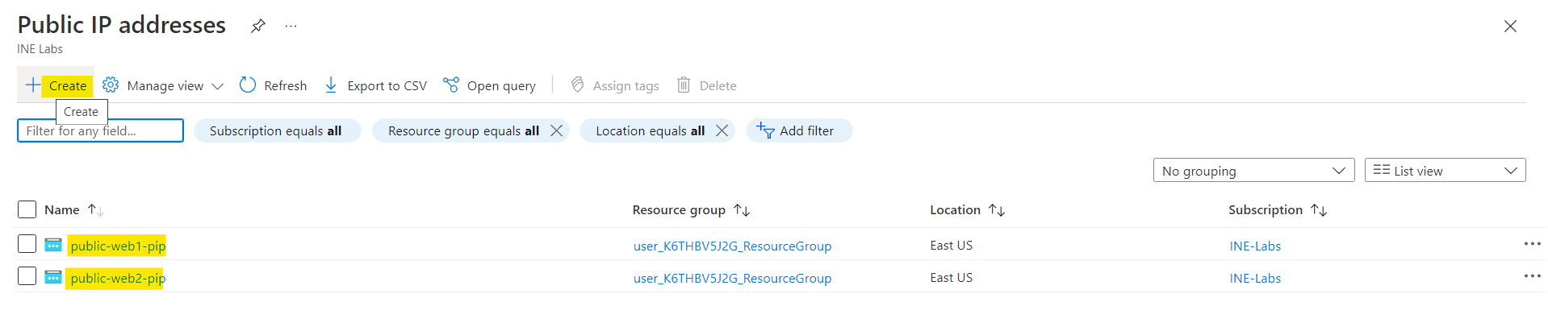Screen dimensions: 1548x331
Task: Click the pin icon beside the page title
Action: pos(258,26)
